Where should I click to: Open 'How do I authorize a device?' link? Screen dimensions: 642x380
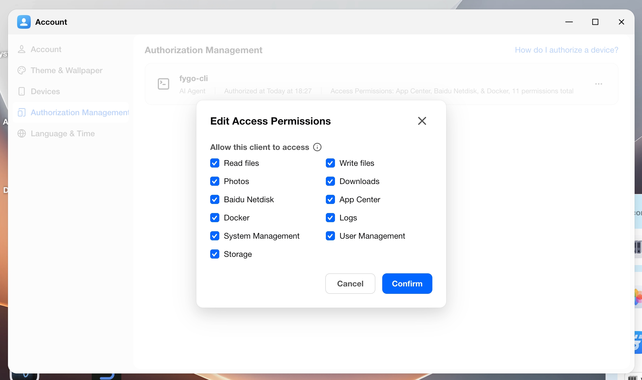[x=567, y=50]
